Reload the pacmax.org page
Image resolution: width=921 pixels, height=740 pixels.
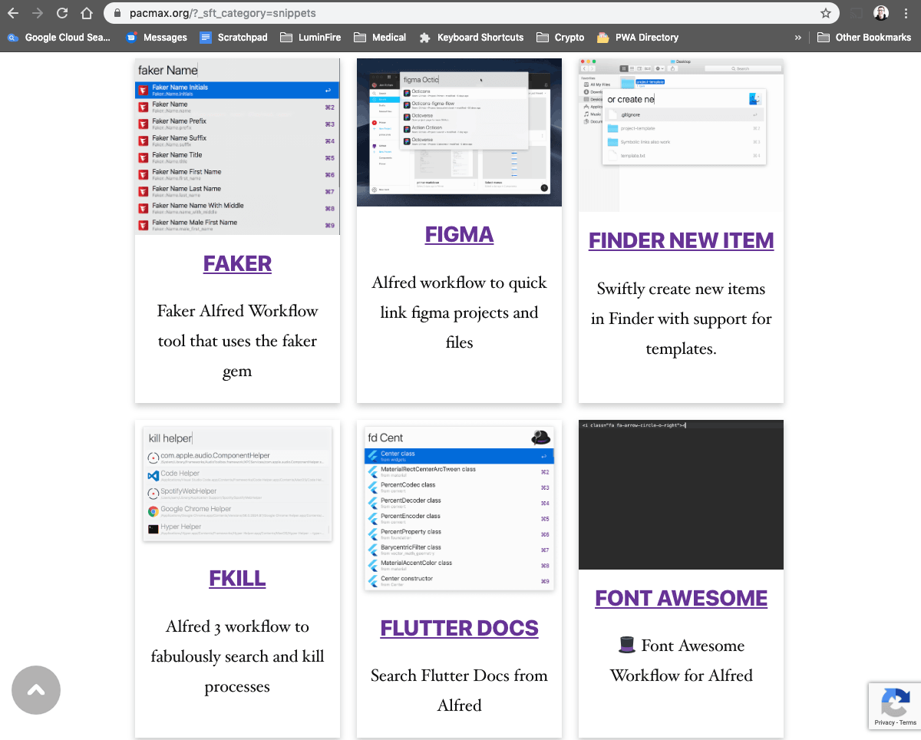(62, 13)
